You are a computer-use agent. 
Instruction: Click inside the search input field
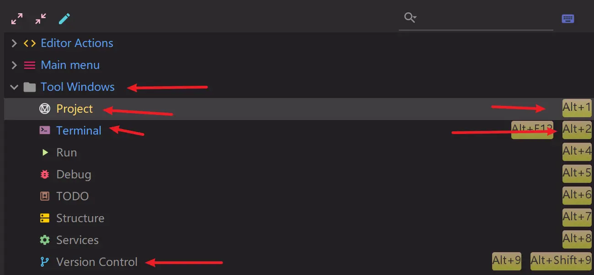[x=475, y=18]
